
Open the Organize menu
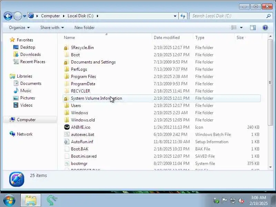tap(19, 28)
